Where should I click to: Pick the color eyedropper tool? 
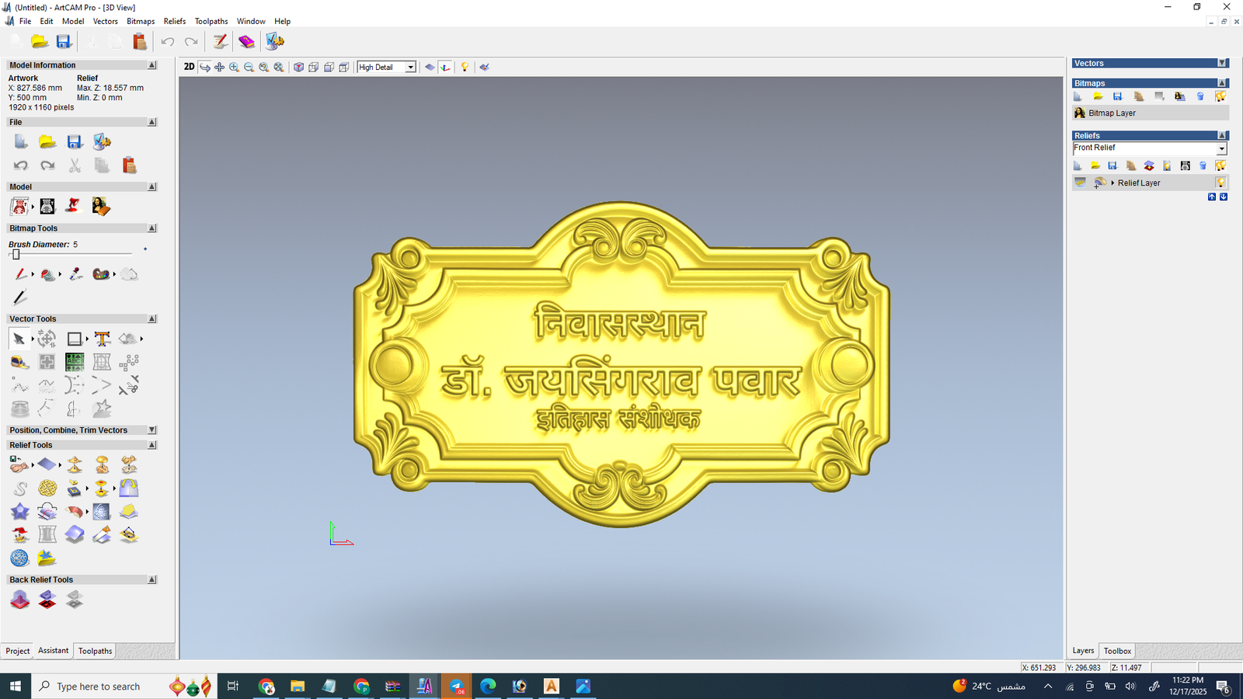[75, 274]
